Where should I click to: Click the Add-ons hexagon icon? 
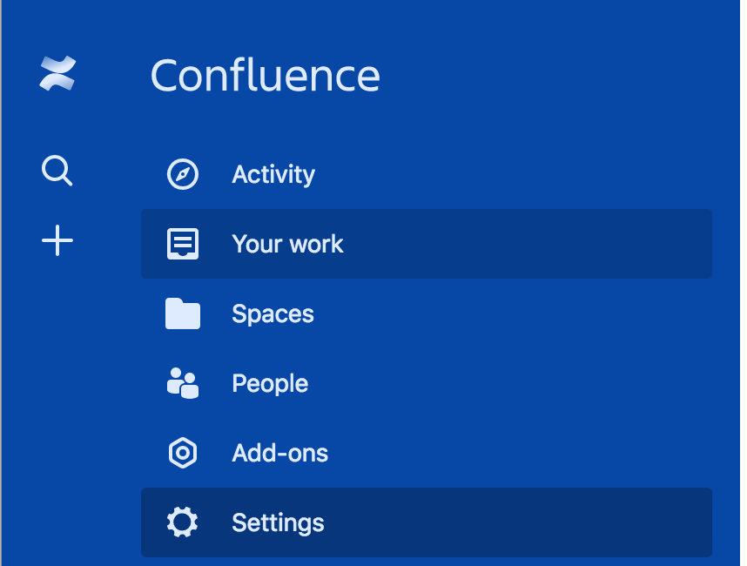183,453
